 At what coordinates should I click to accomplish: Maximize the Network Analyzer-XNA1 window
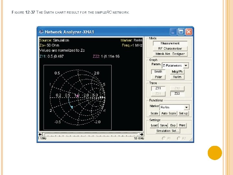181,32
